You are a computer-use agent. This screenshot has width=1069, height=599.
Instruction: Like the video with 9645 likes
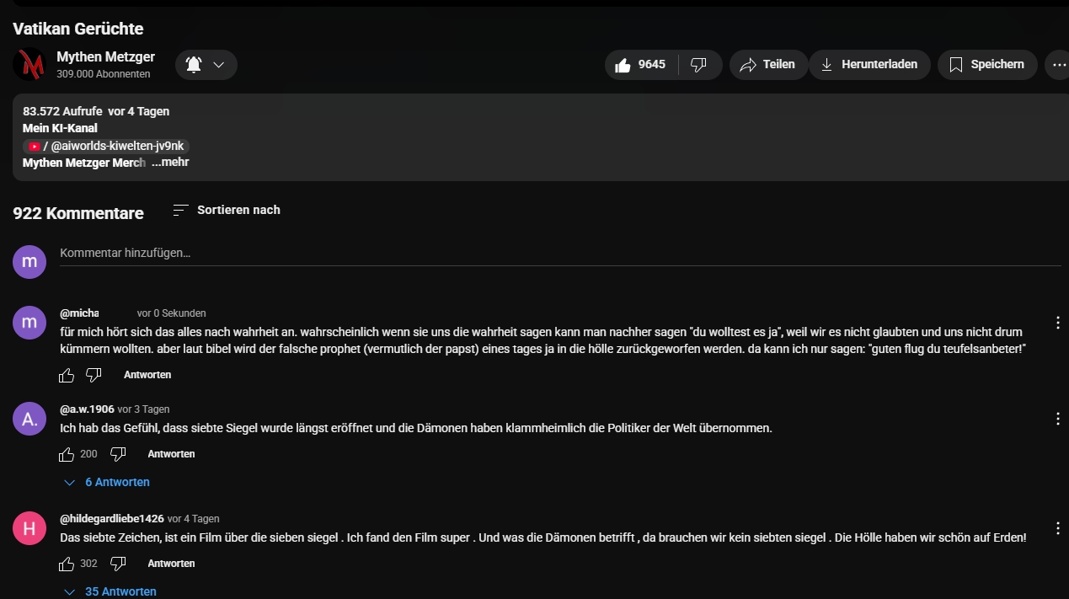641,65
